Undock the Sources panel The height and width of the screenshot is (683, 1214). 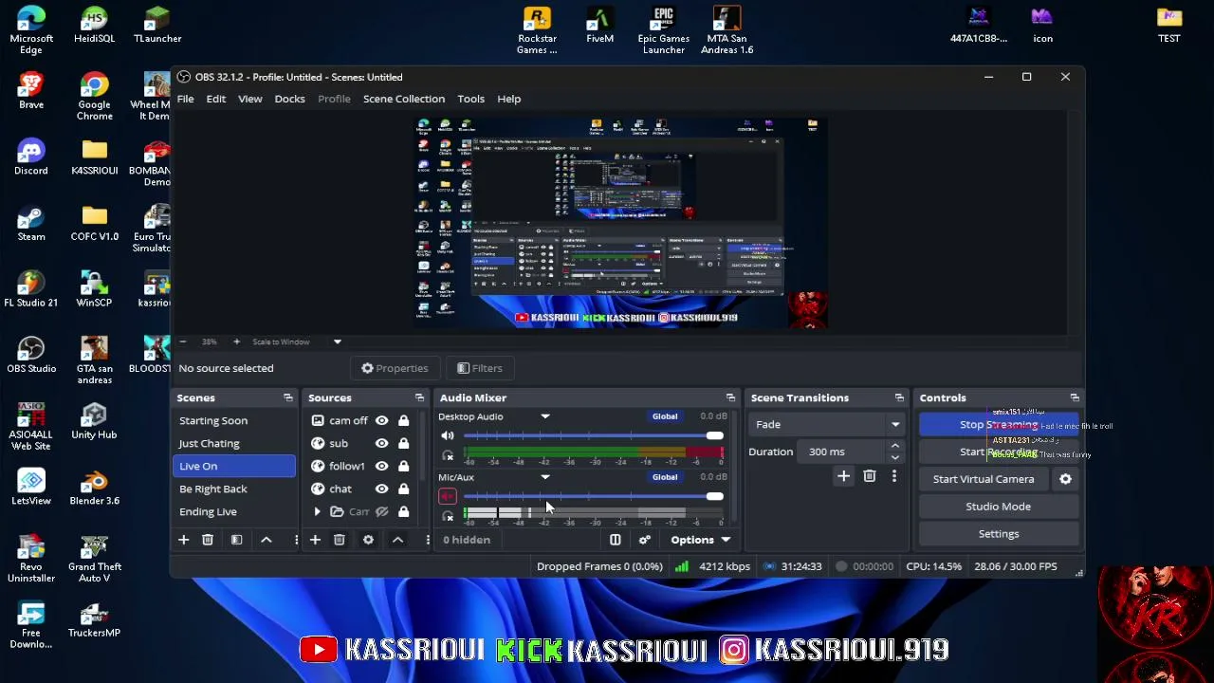[x=419, y=398]
